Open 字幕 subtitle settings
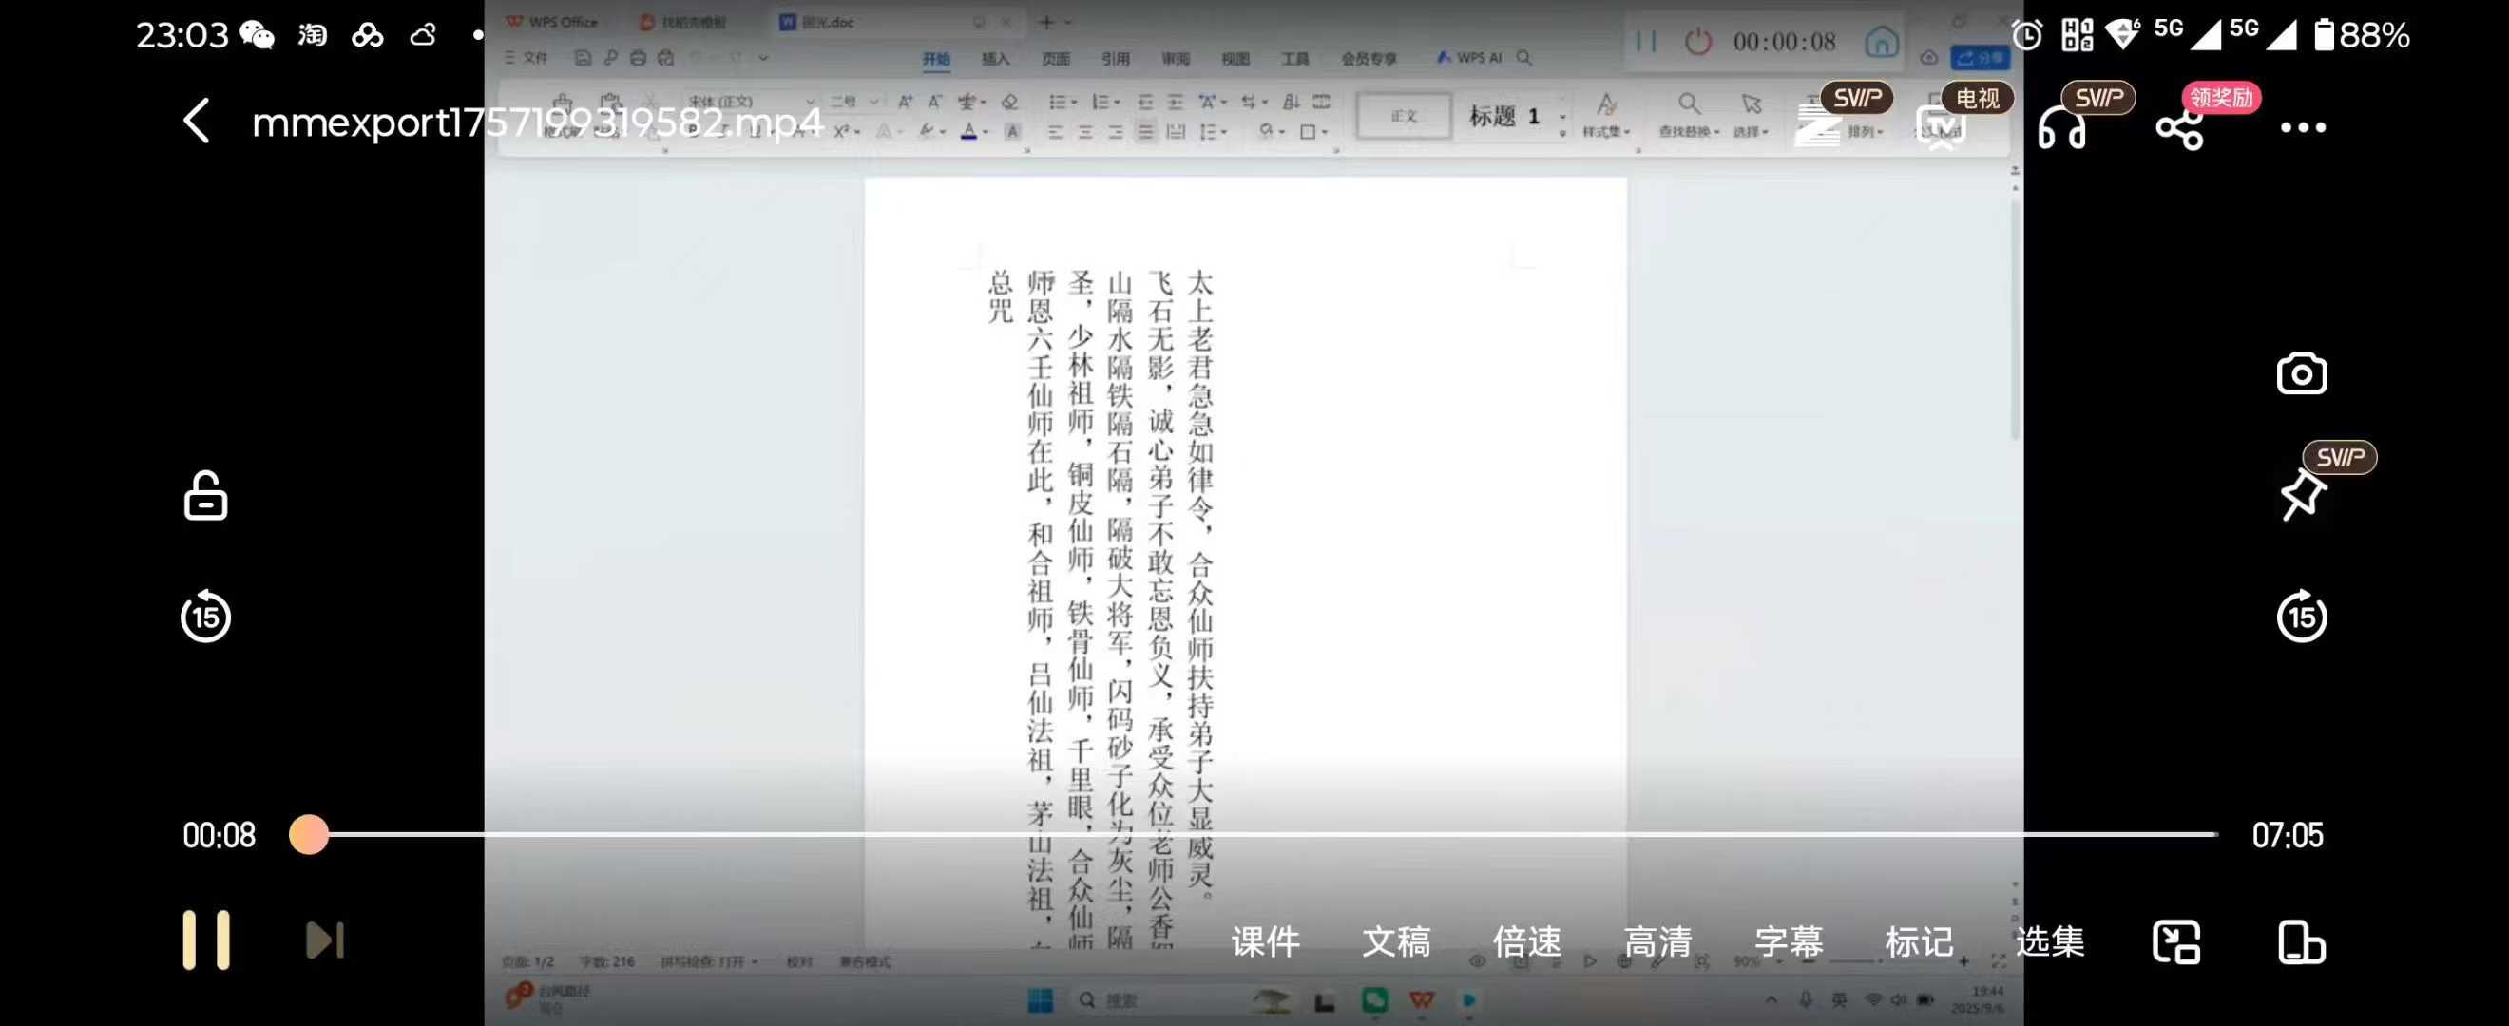This screenshot has width=2509, height=1026. point(1789,941)
